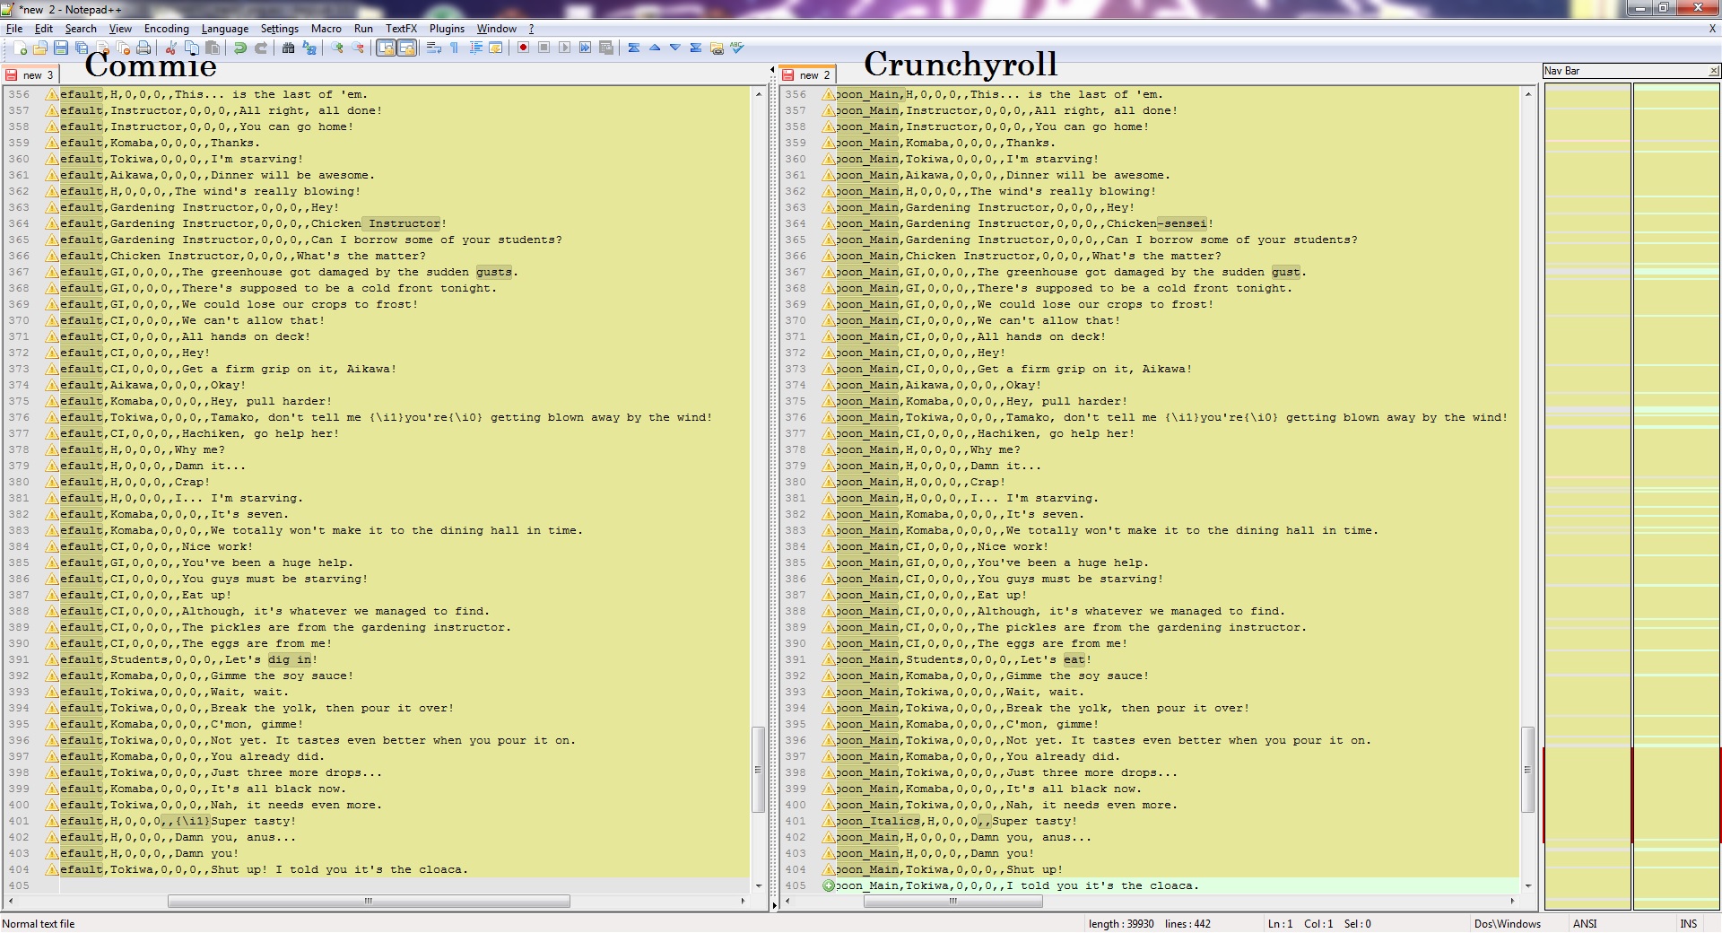
Task: Open the TextFX menu
Action: click(401, 29)
